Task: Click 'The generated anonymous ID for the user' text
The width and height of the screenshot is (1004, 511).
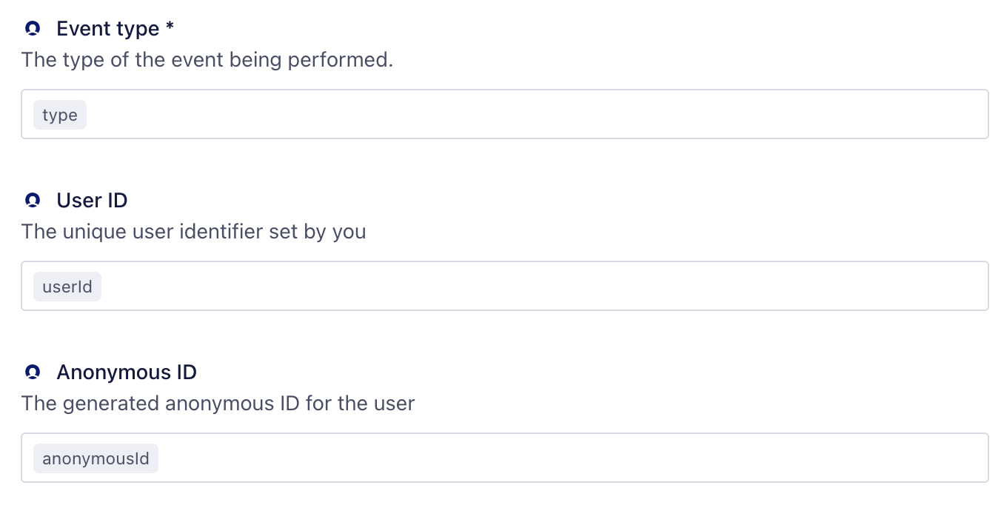Action: [218, 404]
